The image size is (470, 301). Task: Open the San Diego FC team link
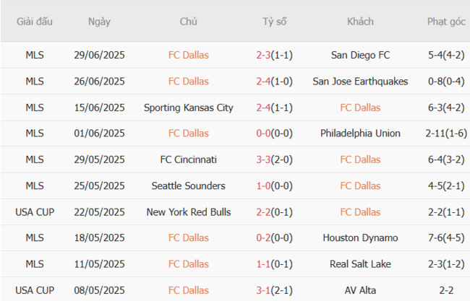point(360,56)
